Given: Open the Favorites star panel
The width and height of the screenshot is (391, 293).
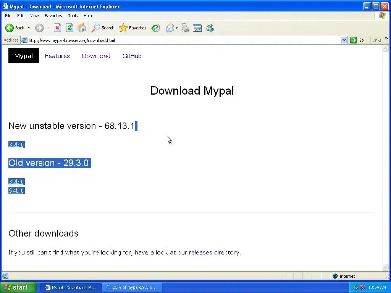Looking at the screenshot, I should pos(132,28).
